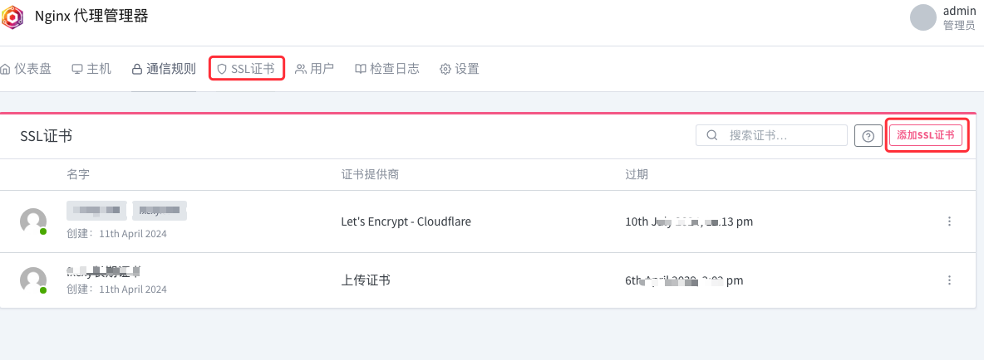Focus the 搜索证书 search field
984x360 pixels.
tap(771, 135)
